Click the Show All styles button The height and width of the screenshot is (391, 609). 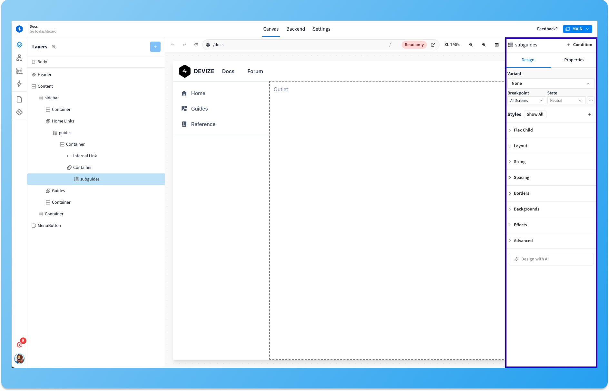pos(535,114)
